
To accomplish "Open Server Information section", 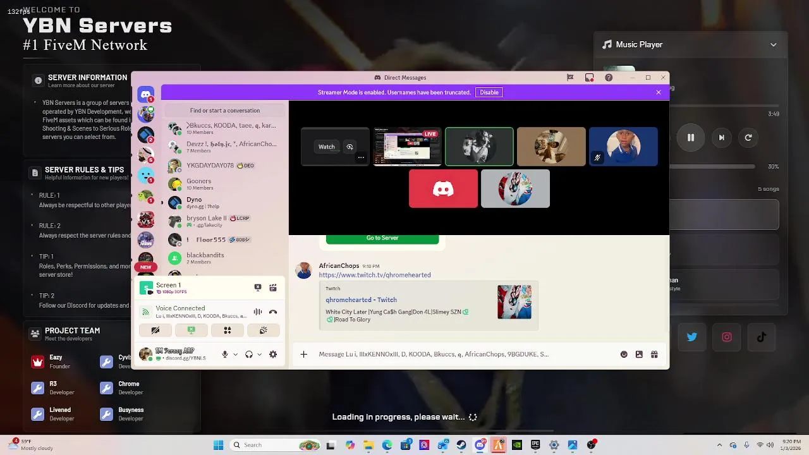I will pyautogui.click(x=81, y=81).
